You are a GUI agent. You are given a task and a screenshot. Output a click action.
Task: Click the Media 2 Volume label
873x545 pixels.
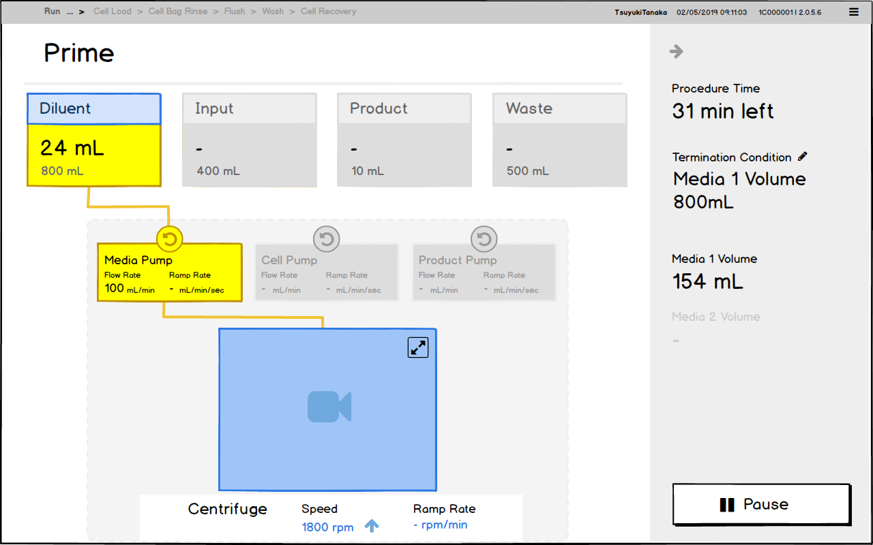pos(715,317)
